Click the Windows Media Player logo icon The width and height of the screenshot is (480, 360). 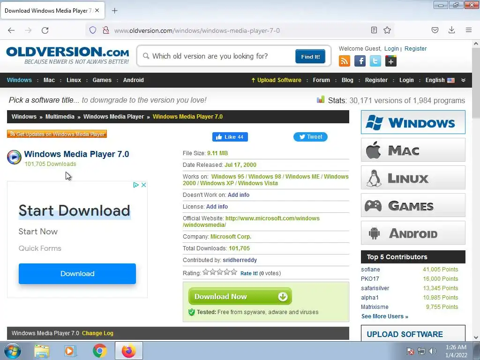tap(14, 157)
